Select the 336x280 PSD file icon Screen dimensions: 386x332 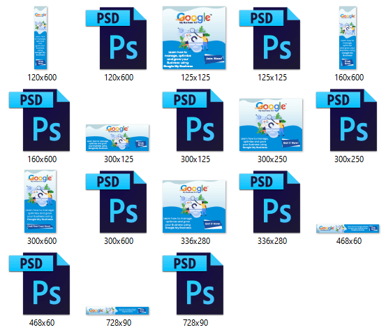click(270, 202)
